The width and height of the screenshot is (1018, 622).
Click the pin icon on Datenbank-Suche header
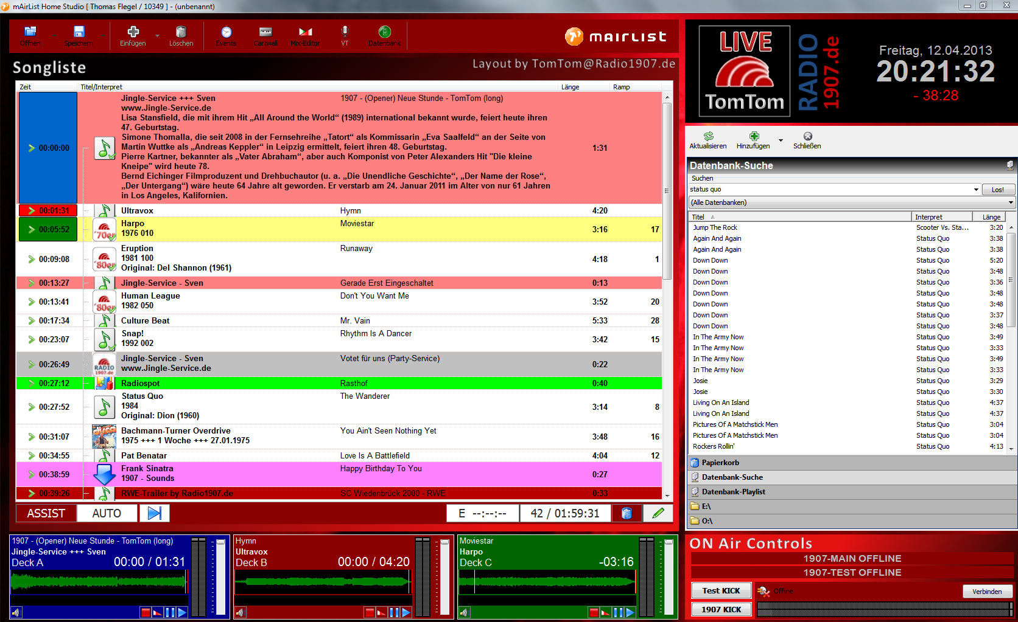pyautogui.click(x=1009, y=165)
